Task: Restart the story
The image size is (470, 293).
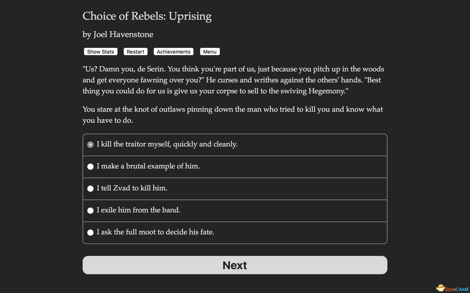Action: tap(135, 52)
